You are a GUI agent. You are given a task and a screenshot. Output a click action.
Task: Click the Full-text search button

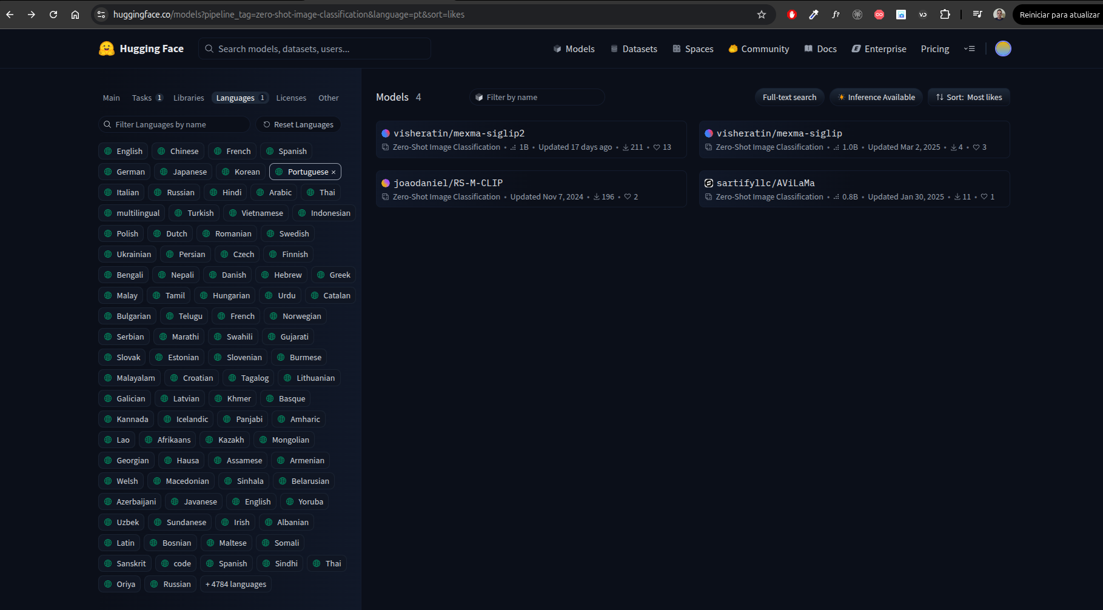pos(790,97)
